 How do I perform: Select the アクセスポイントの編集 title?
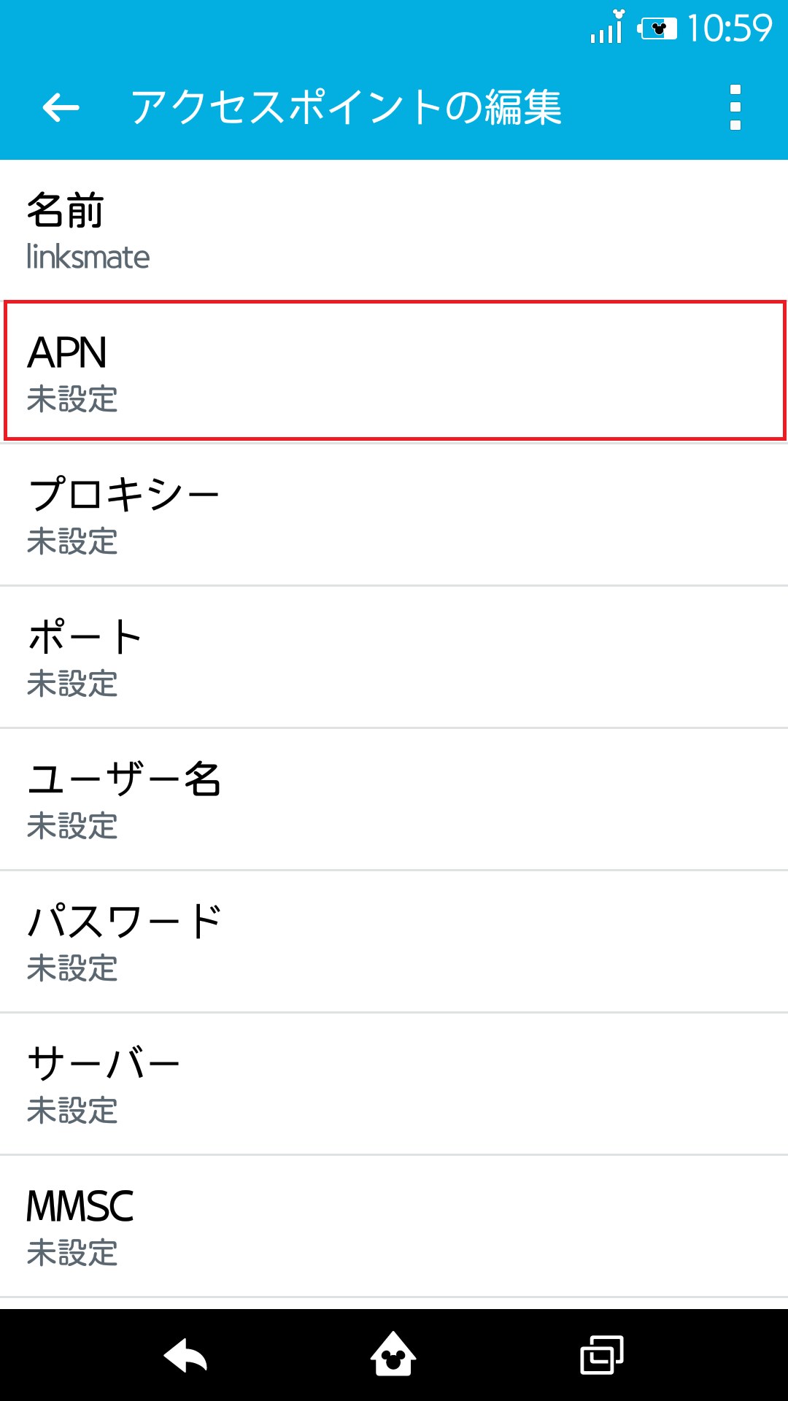(347, 108)
